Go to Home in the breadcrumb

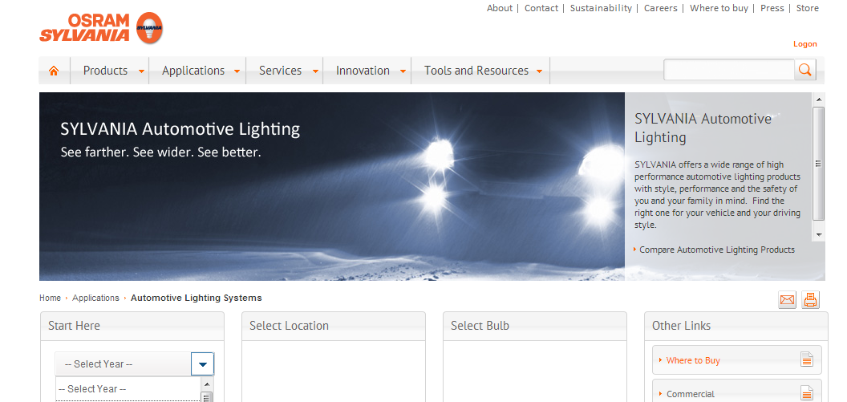(50, 298)
